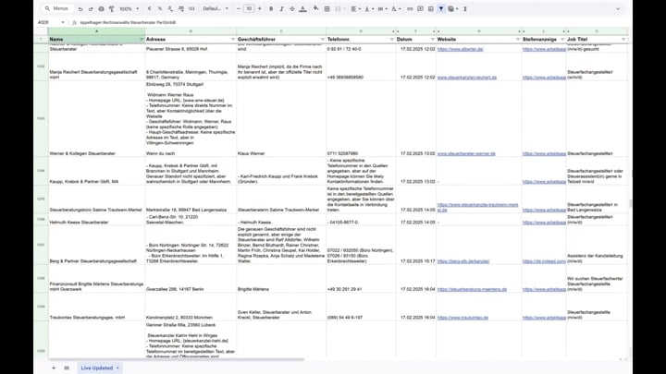Open www.treukontax.de link
The height and width of the screenshot is (374, 666).
point(463,318)
